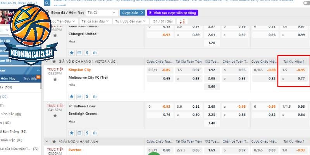Toggle favorite star for Kingston City match

point(55,79)
